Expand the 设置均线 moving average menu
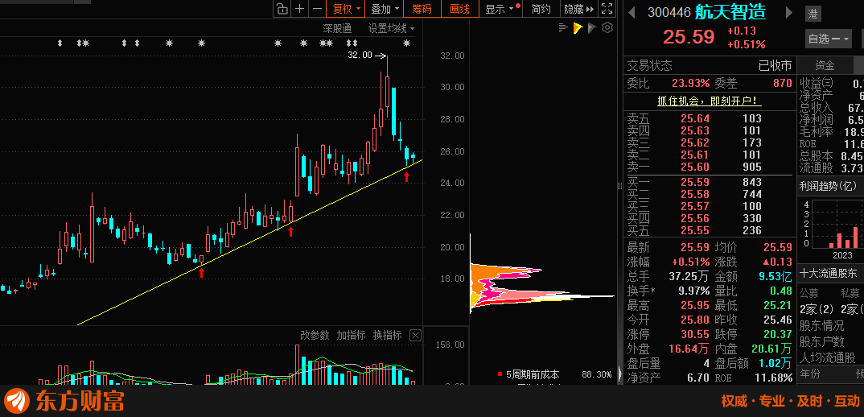Screen dimensions: 864x417 coord(391,28)
